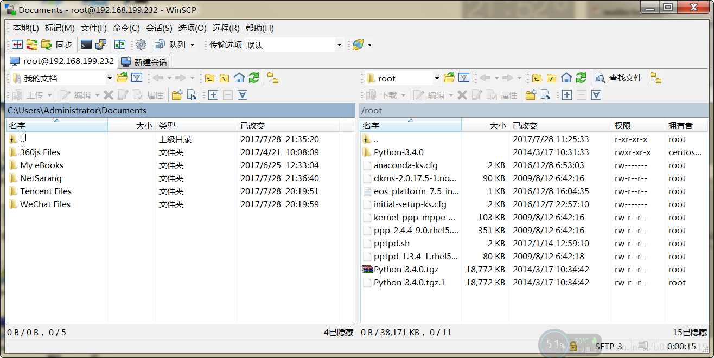
Task: Expand the remote root directory dropdown
Action: point(437,78)
